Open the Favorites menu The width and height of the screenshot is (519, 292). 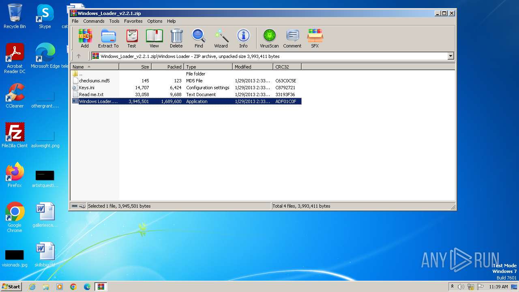tap(133, 21)
